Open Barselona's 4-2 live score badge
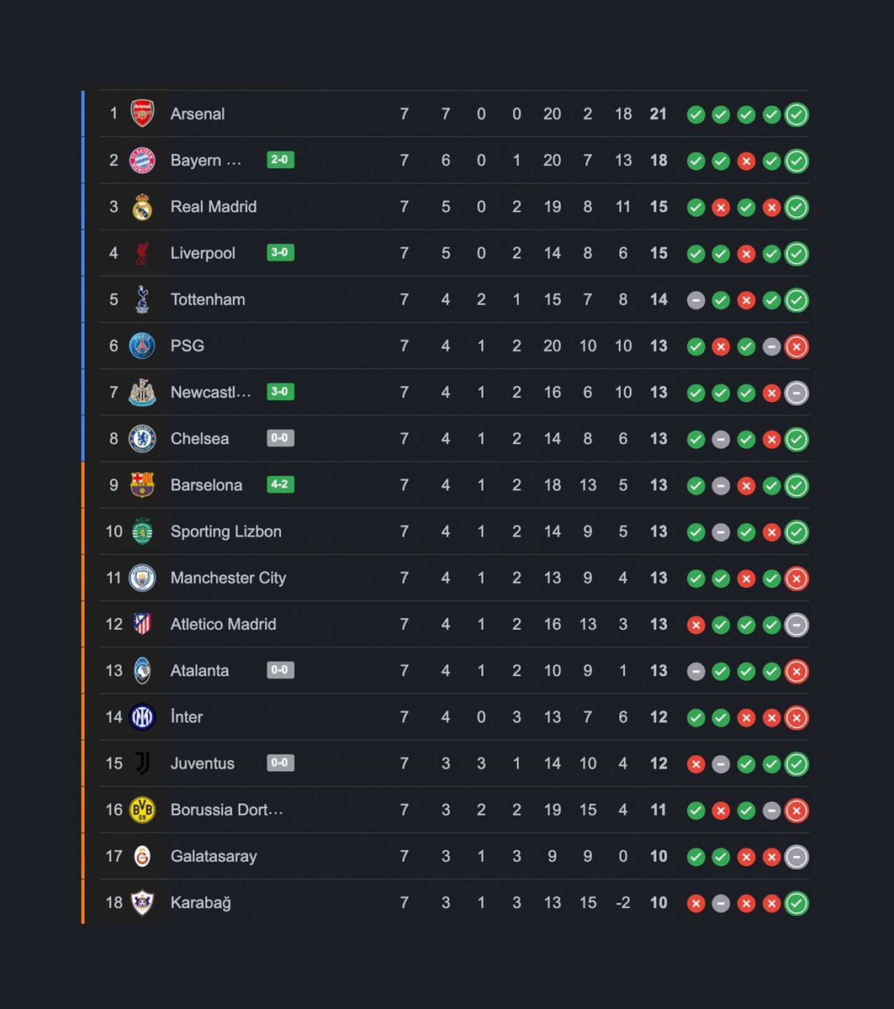 click(280, 484)
